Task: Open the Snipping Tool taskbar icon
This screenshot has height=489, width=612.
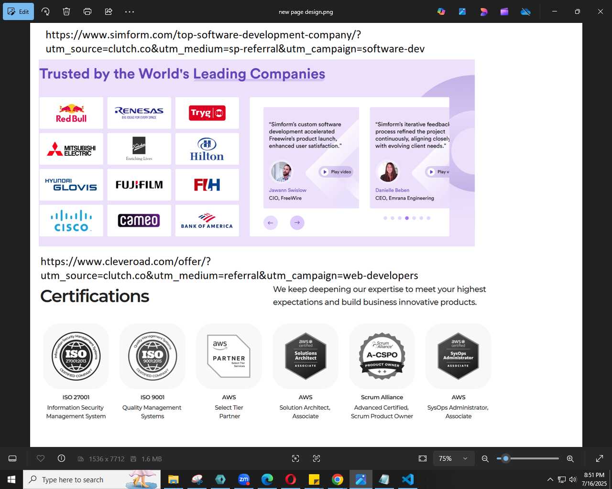Action: (197, 479)
